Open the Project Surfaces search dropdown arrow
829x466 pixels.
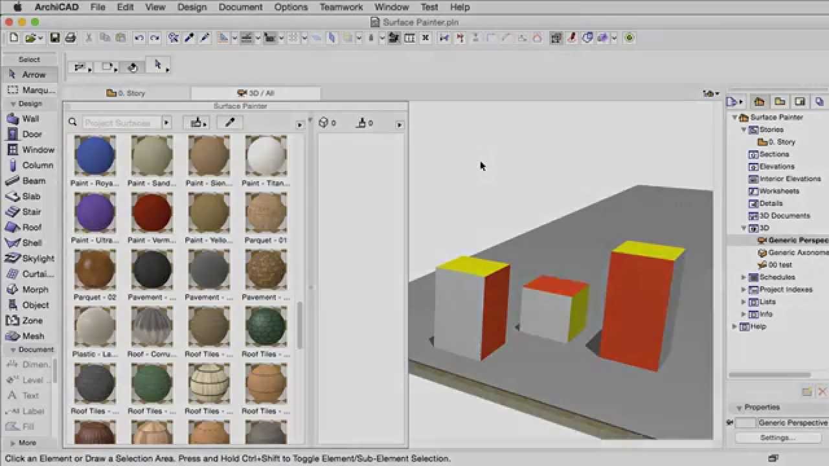[166, 122]
